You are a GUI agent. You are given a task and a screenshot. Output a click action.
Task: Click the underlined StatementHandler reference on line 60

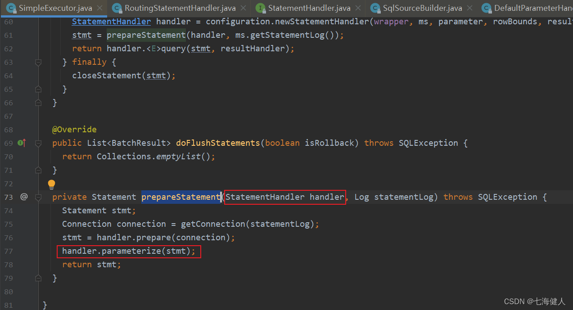click(x=111, y=21)
